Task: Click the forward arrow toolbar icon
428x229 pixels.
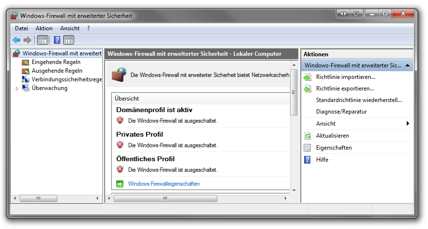Action: click(x=27, y=40)
